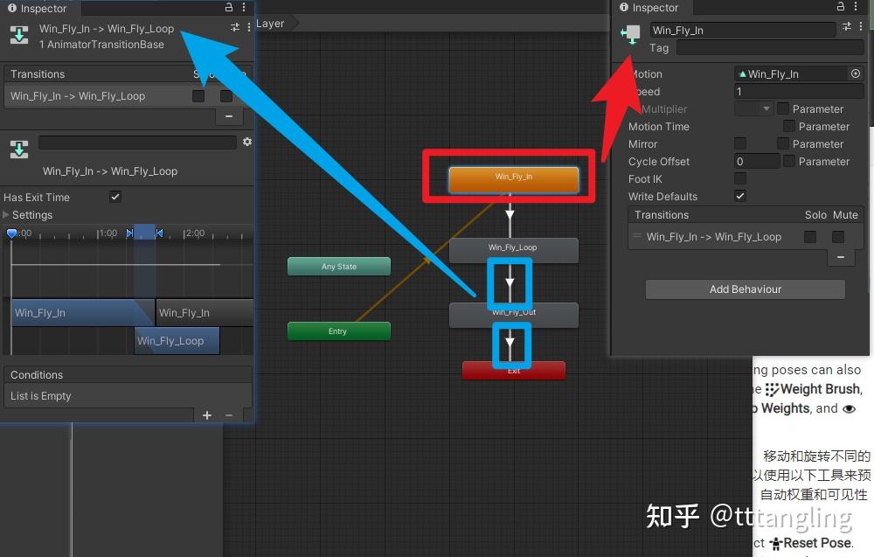
Task: Click the gear icon beside transition name field
Action: [x=247, y=142]
